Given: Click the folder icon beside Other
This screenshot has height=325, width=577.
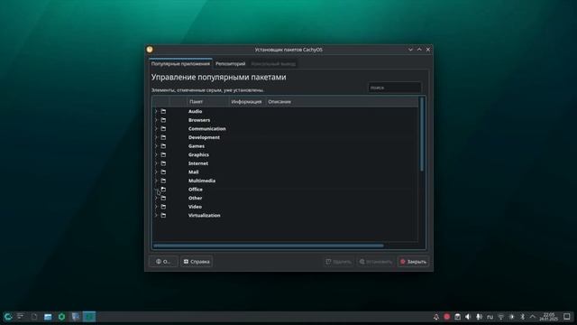Looking at the screenshot, I should click(163, 198).
